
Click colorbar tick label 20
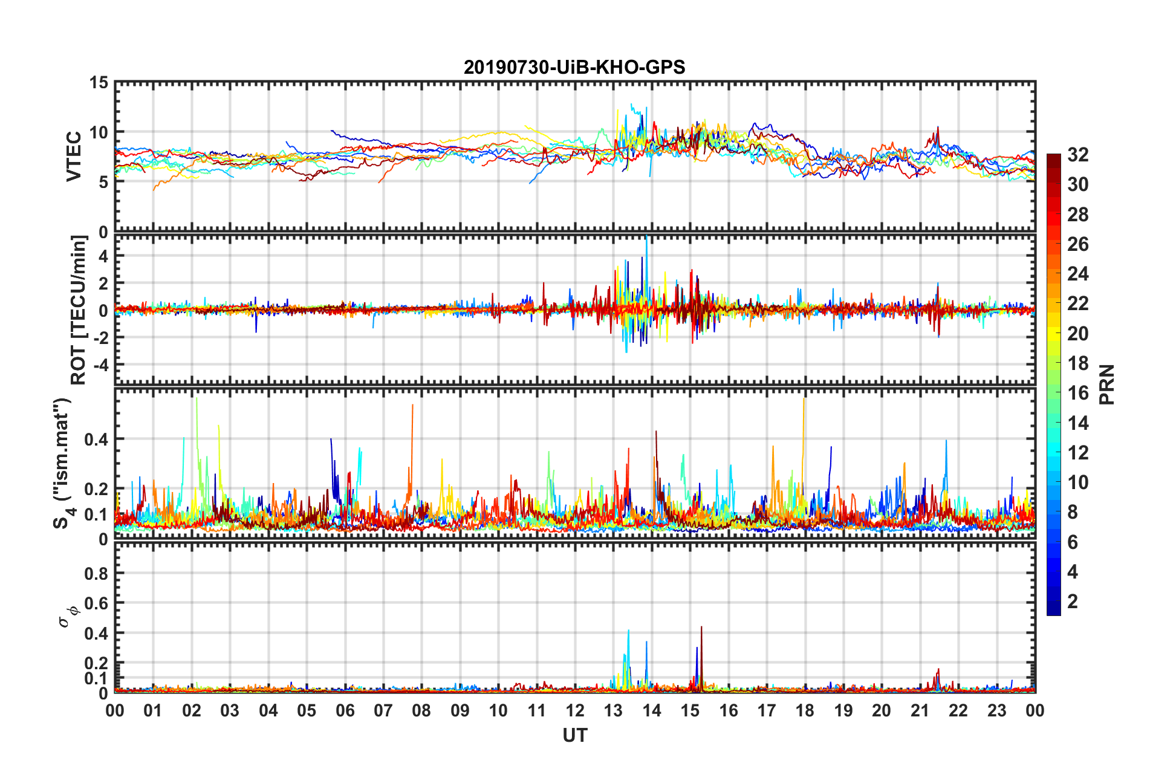[1077, 334]
